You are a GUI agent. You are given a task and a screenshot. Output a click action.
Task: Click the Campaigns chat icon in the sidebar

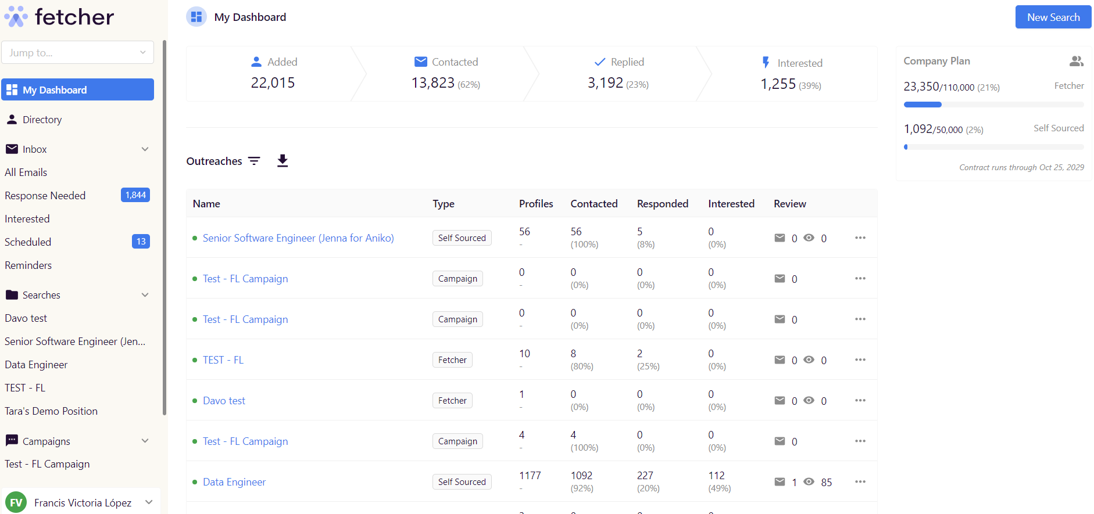[12, 440]
